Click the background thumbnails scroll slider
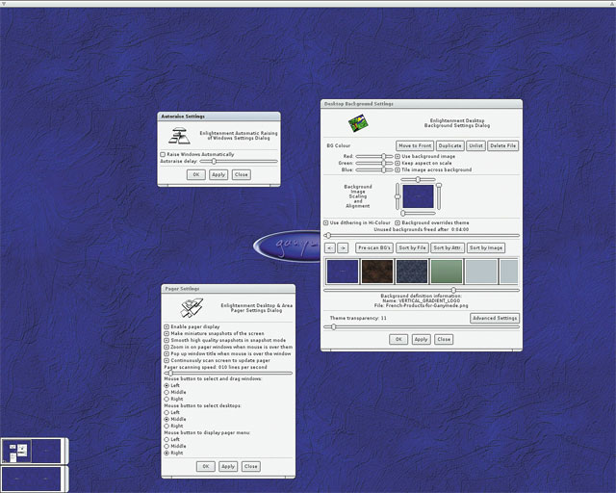The width and height of the screenshot is (616, 493). pyautogui.click(x=422, y=290)
